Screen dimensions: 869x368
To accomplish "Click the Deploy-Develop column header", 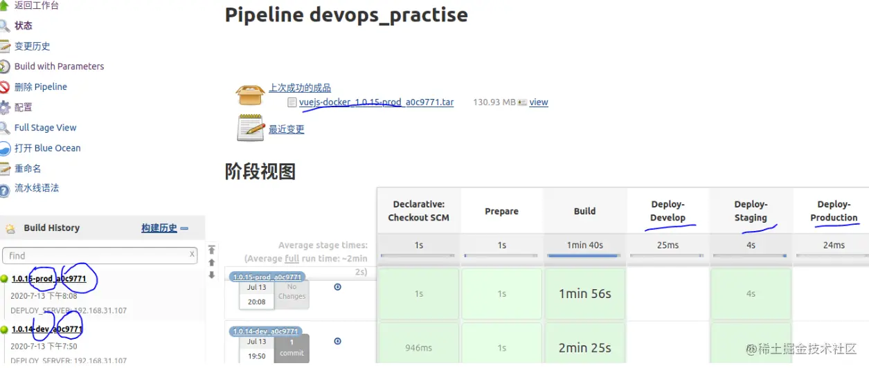I will click(668, 211).
